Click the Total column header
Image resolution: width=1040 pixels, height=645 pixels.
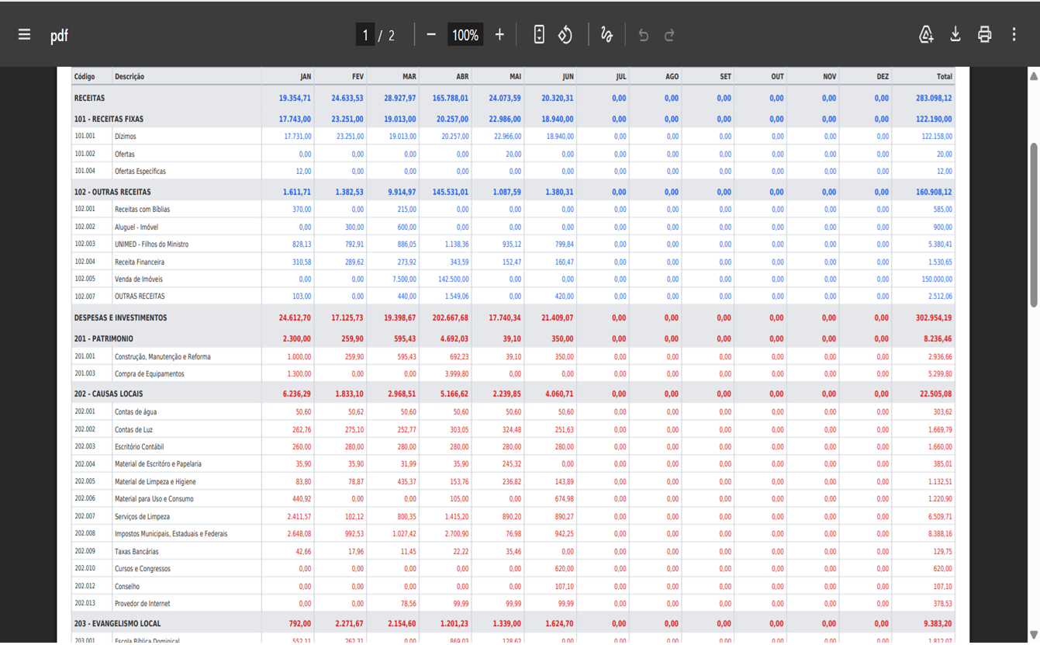click(944, 77)
